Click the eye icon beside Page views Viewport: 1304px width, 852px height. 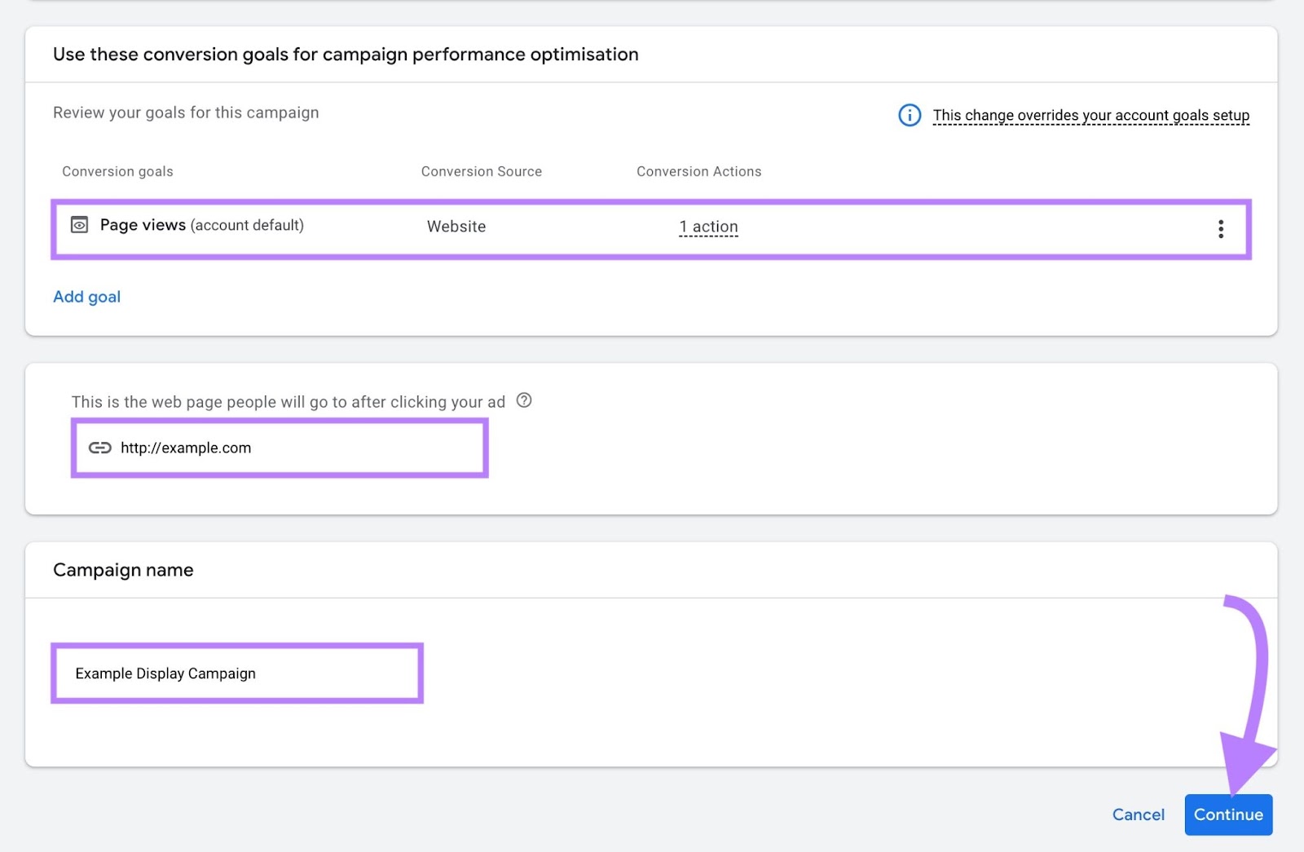(x=79, y=225)
